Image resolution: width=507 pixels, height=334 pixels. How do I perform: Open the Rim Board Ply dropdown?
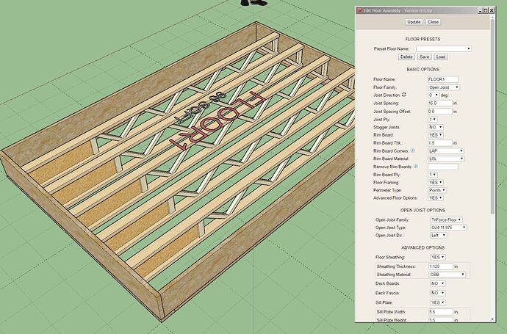[433, 175]
